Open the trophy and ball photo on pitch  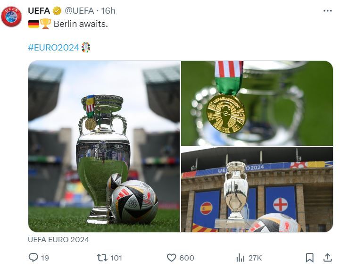(x=104, y=146)
